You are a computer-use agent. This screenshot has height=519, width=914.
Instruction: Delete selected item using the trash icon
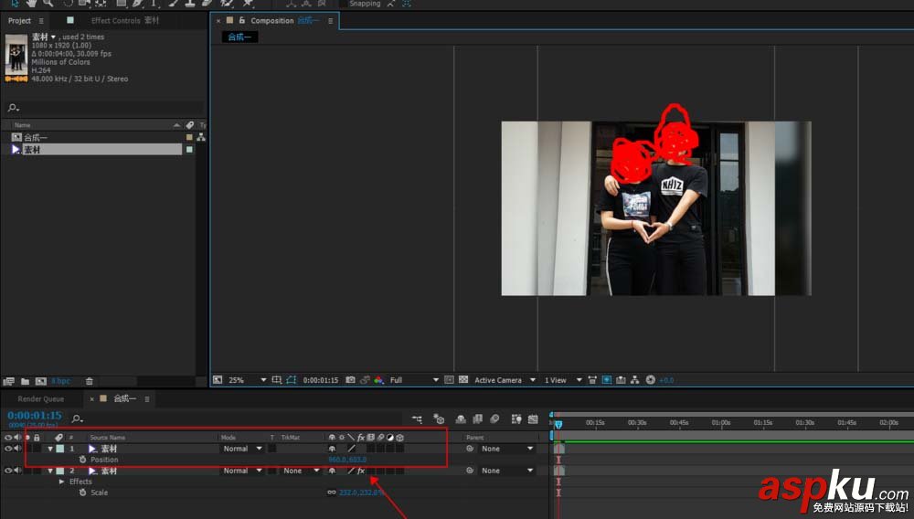(90, 381)
